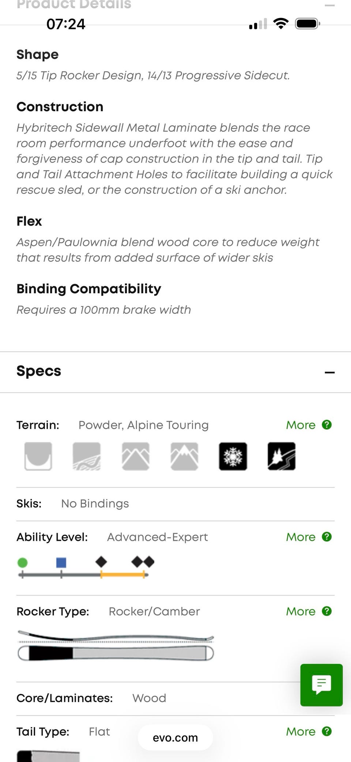This screenshot has width=351, height=762.
Task: Collapse the Specs section
Action: pos(329,372)
